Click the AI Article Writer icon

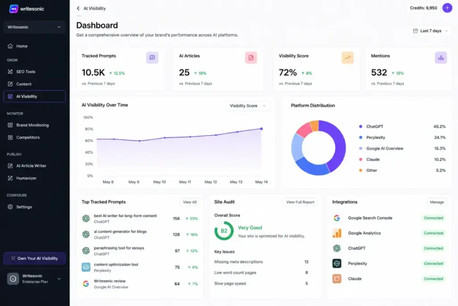pyautogui.click(x=10, y=166)
